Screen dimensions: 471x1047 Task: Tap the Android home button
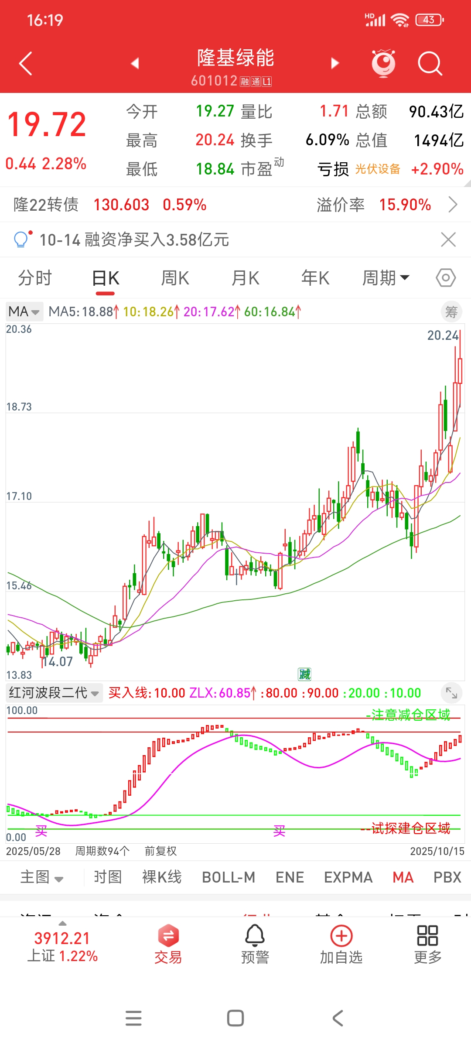pos(235,1018)
